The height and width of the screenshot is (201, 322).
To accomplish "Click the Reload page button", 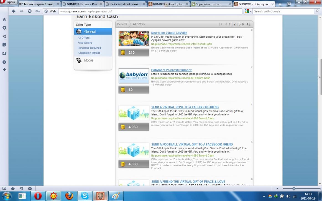I will coord(29,11).
